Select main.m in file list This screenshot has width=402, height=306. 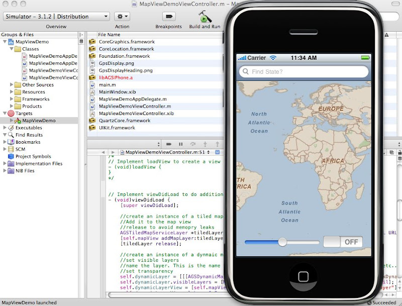pos(107,84)
